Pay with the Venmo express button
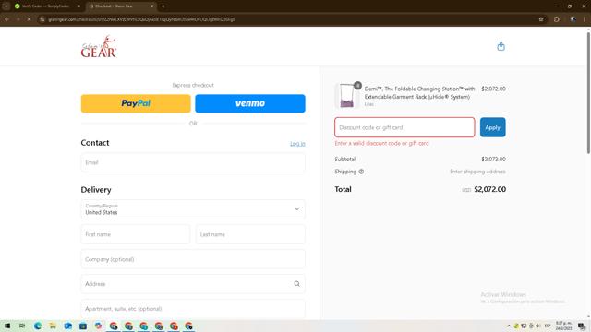 coord(250,103)
